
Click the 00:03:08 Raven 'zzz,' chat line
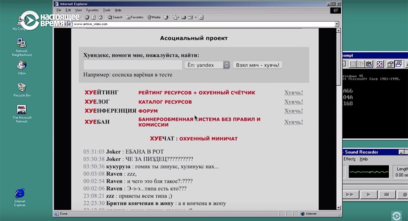click(110, 174)
